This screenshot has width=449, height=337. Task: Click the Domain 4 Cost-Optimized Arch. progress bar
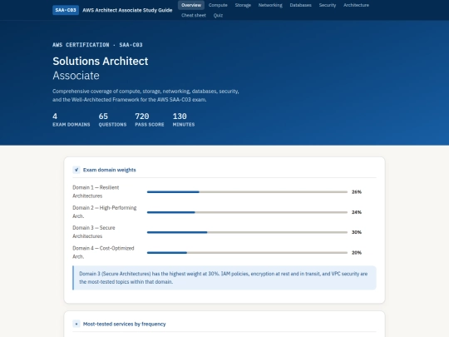click(x=247, y=253)
